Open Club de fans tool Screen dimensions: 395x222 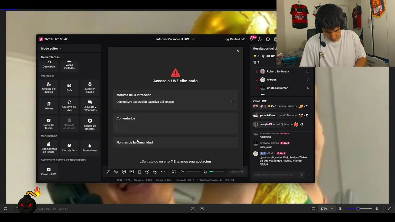coord(69,148)
